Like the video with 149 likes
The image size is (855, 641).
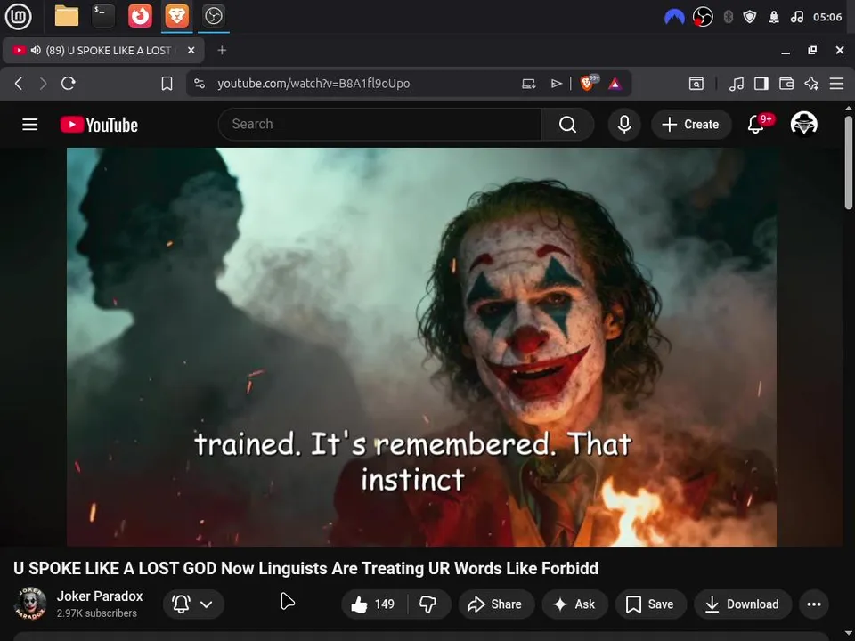373,604
